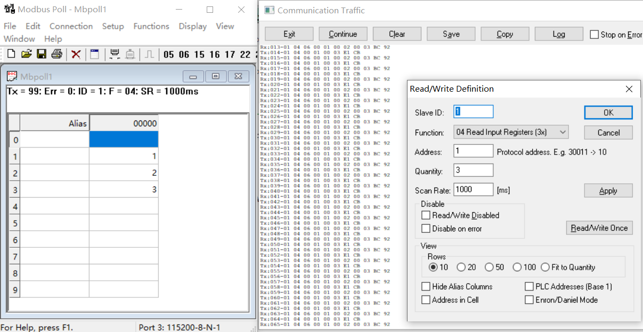This screenshot has width=643, height=332.
Task: Click the 00000 column header
Action: click(124, 123)
